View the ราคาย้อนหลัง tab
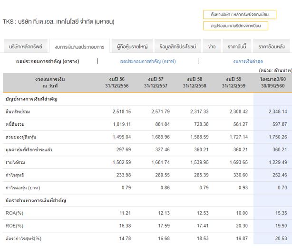The height and width of the screenshot is (250, 292). [x=271, y=46]
